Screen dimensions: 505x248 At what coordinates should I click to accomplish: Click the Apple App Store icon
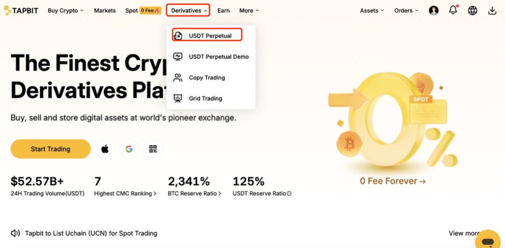[x=105, y=149]
